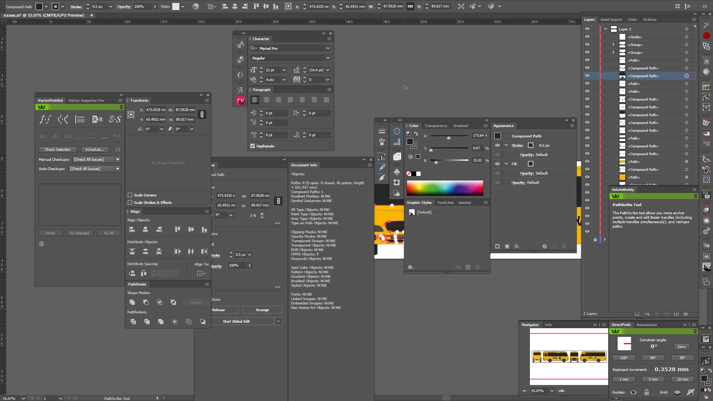Click the Recolor Artwork icon in control bar

[196, 6]
